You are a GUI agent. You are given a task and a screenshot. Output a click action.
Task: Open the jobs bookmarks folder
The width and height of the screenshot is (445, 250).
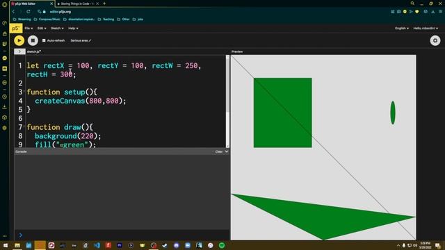[138, 19]
